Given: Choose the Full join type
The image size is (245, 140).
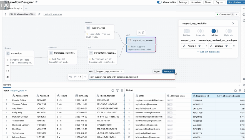Looking at the screenshot, I should click(187, 32).
